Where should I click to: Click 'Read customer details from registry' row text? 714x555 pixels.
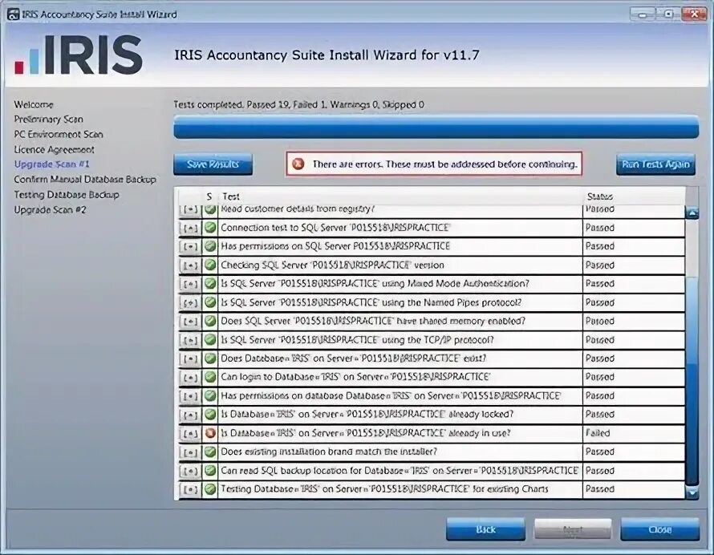[298, 209]
